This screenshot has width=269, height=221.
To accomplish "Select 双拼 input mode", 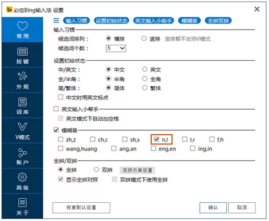I will click(x=96, y=170).
